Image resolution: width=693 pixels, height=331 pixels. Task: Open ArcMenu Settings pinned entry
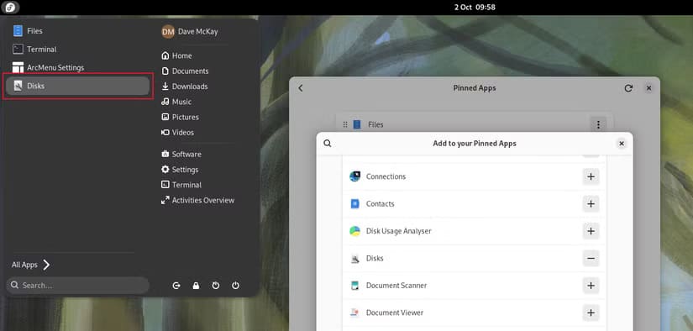point(77,67)
